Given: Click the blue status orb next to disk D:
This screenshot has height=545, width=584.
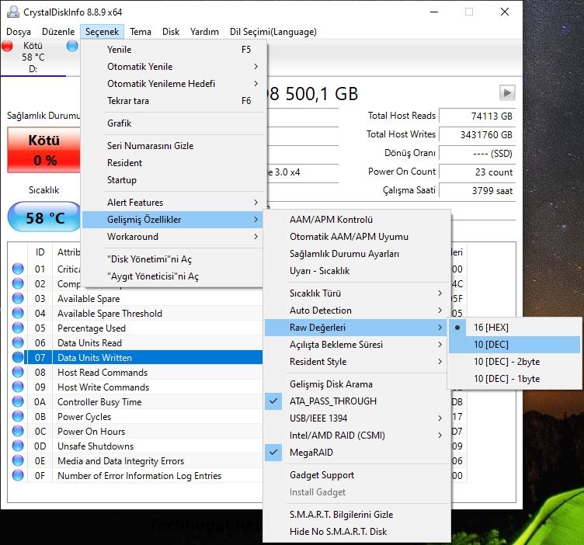Looking at the screenshot, I should 72,46.
